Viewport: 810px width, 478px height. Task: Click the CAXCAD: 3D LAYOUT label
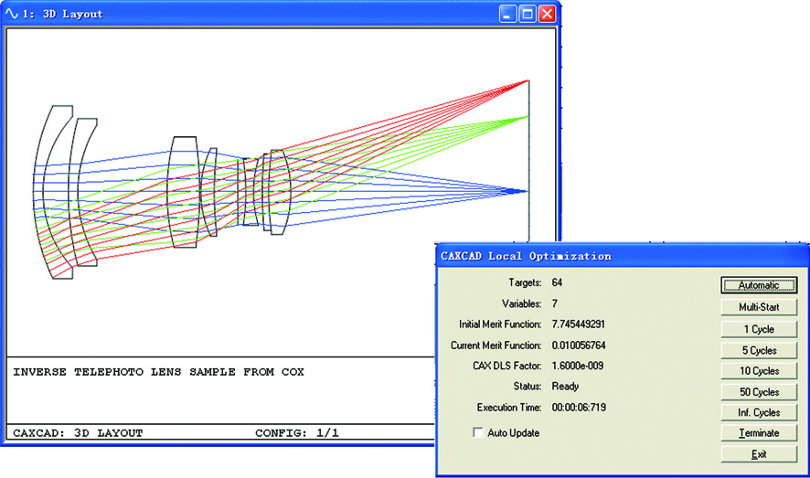[x=78, y=433]
